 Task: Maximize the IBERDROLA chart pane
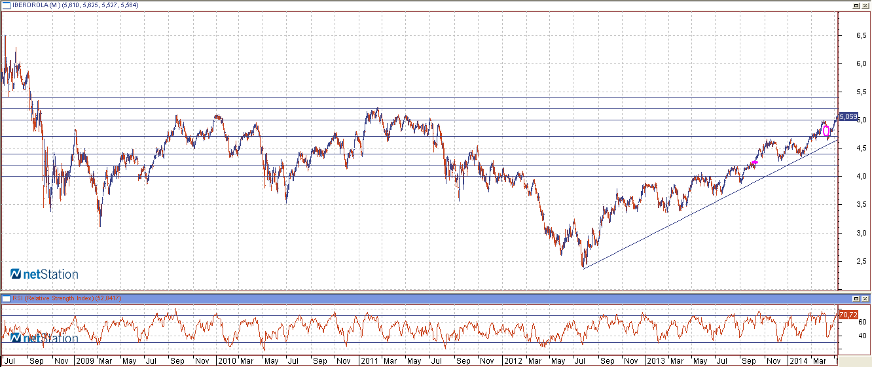(x=856, y=5)
